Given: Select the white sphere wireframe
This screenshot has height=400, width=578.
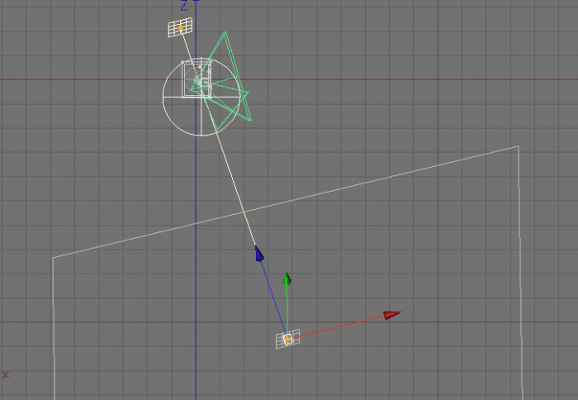Looking at the screenshot, I should (x=201, y=97).
